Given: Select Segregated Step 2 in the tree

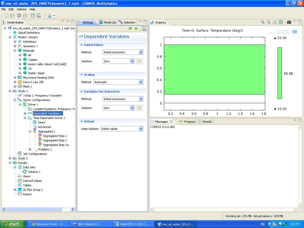Looking at the screenshot, I should [55, 140].
